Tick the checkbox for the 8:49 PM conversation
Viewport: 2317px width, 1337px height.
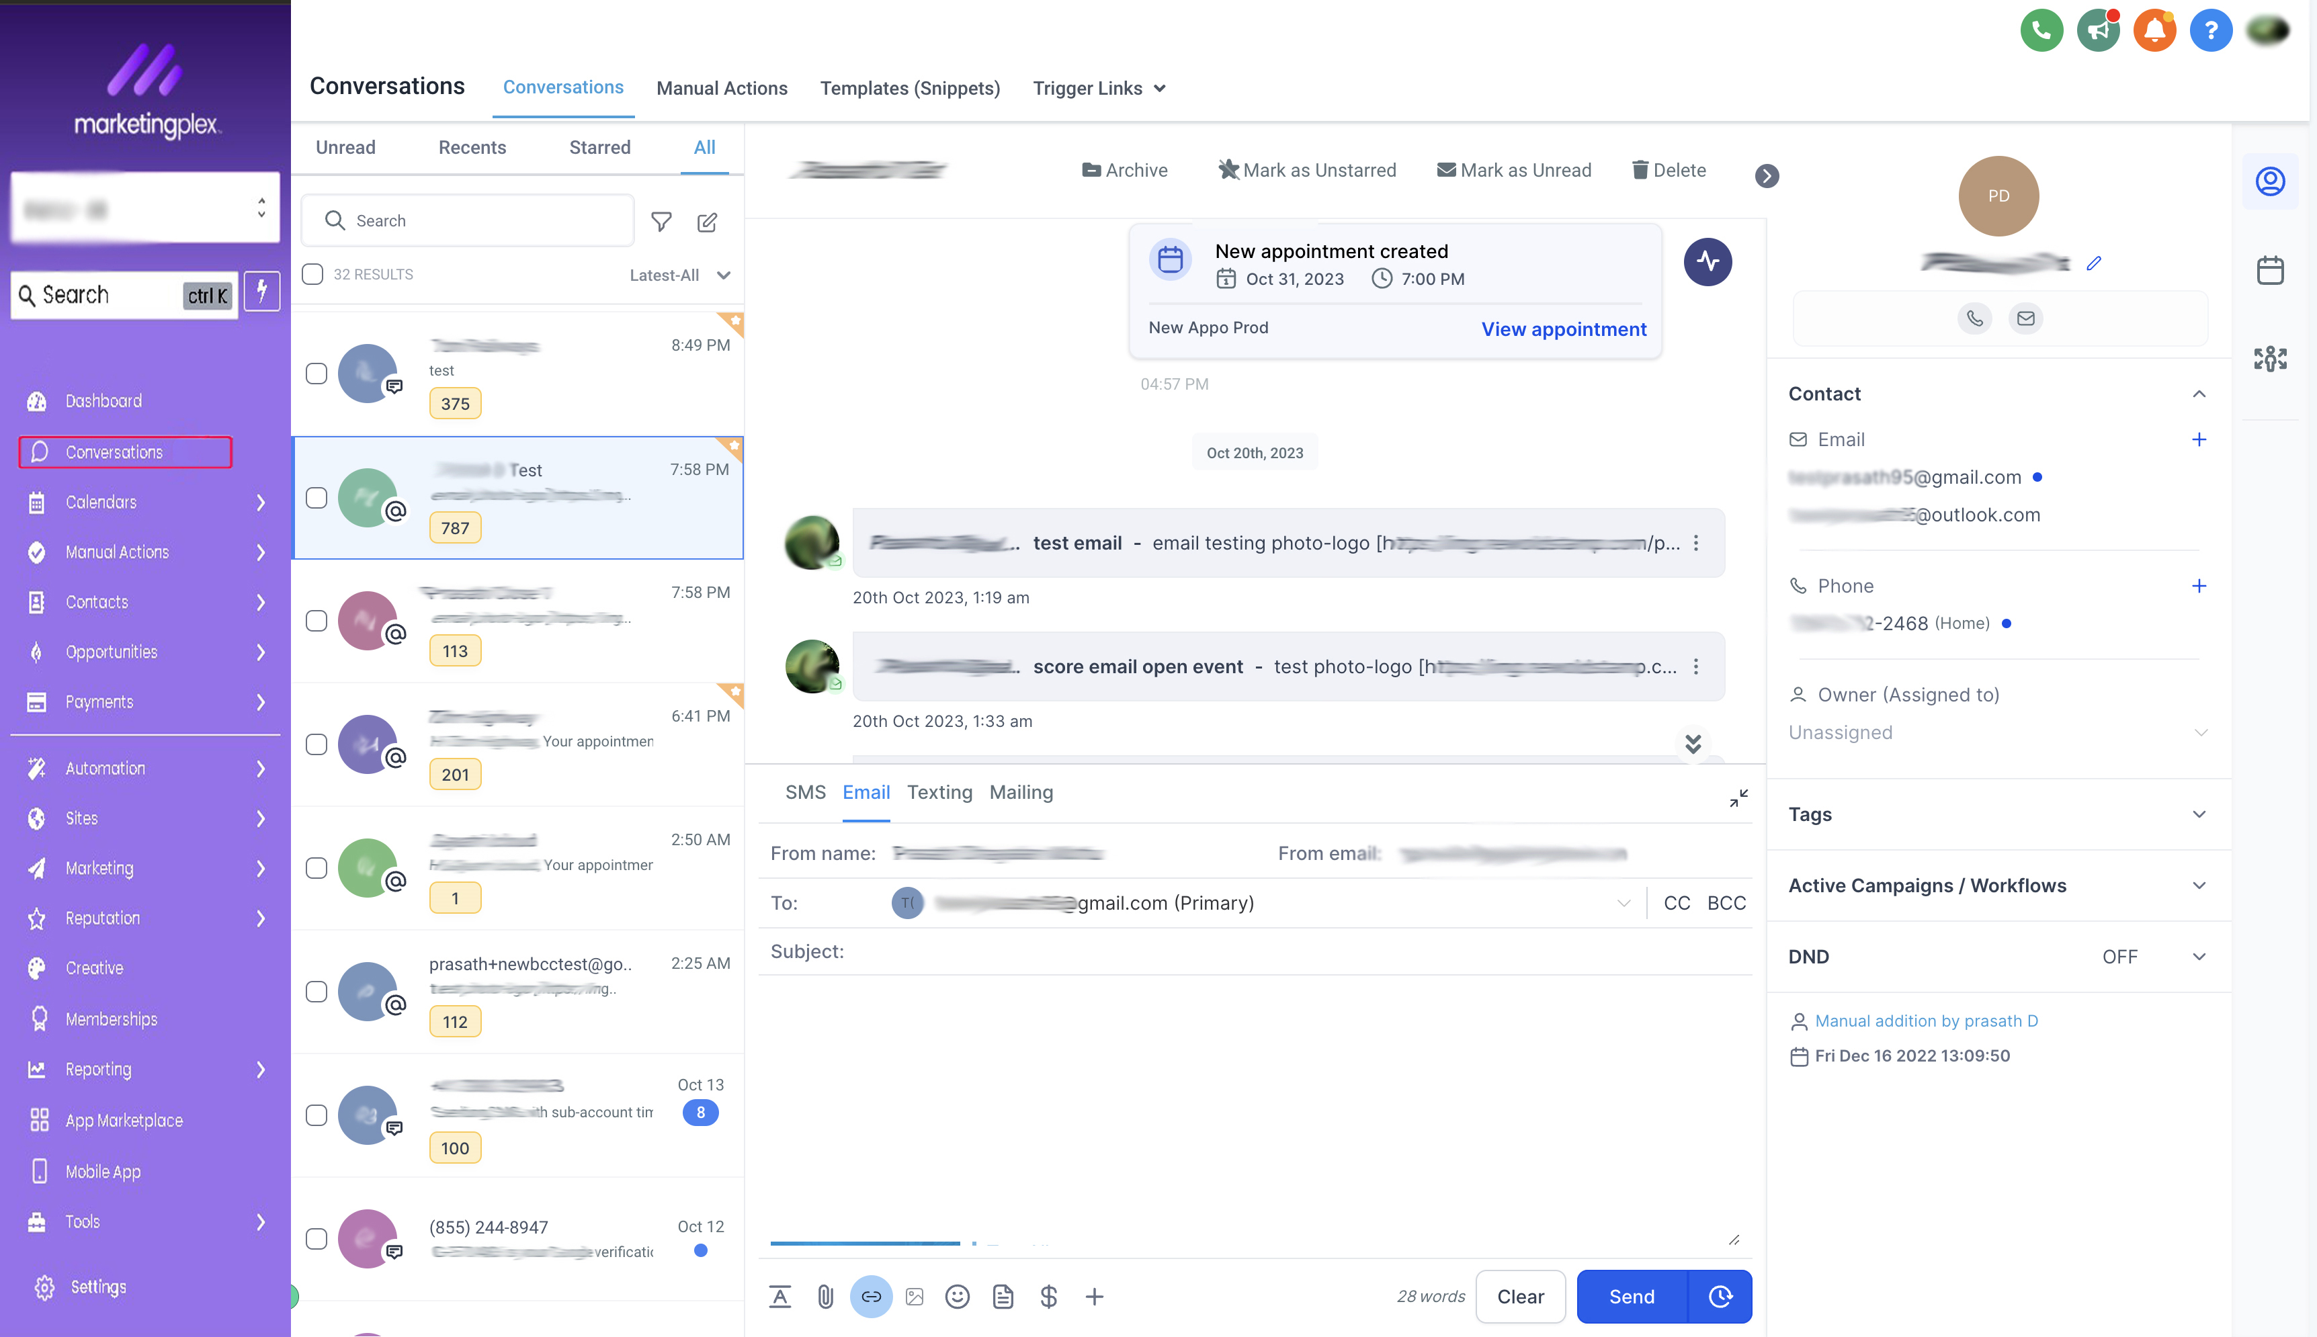click(316, 374)
